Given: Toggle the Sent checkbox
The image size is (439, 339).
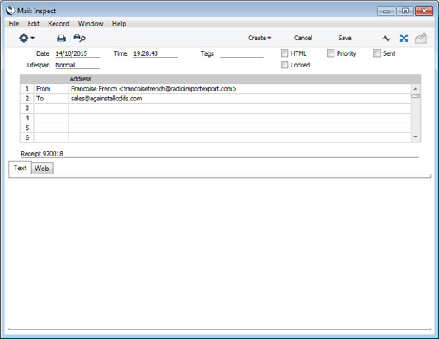Looking at the screenshot, I should [x=377, y=53].
